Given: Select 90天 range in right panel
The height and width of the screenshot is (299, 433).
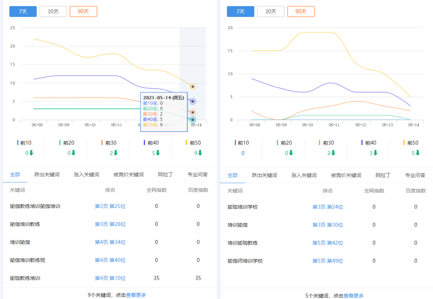Looking at the screenshot, I should click(x=300, y=11).
